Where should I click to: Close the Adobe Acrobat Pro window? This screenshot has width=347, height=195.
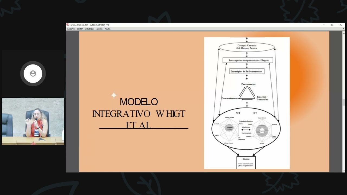tap(341, 25)
